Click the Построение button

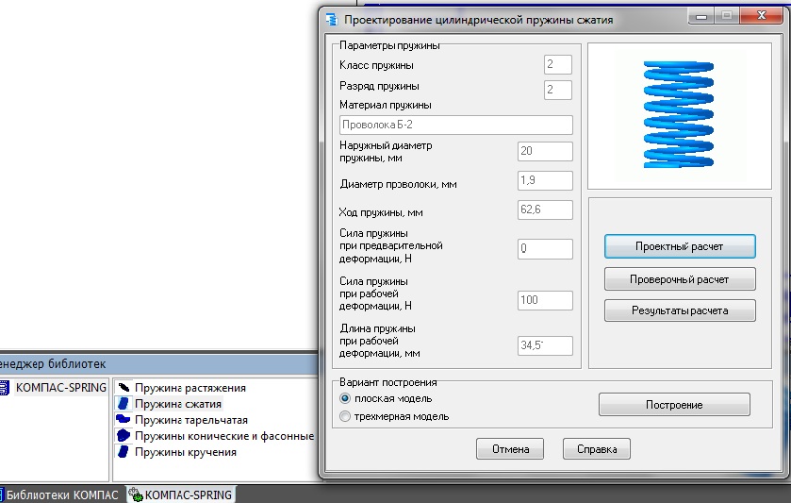[x=674, y=405]
